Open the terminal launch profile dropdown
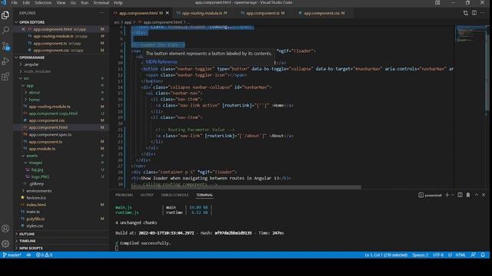 [453, 195]
